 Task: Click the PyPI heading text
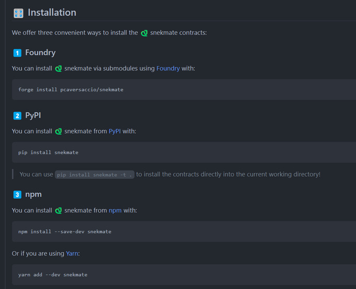(33, 115)
